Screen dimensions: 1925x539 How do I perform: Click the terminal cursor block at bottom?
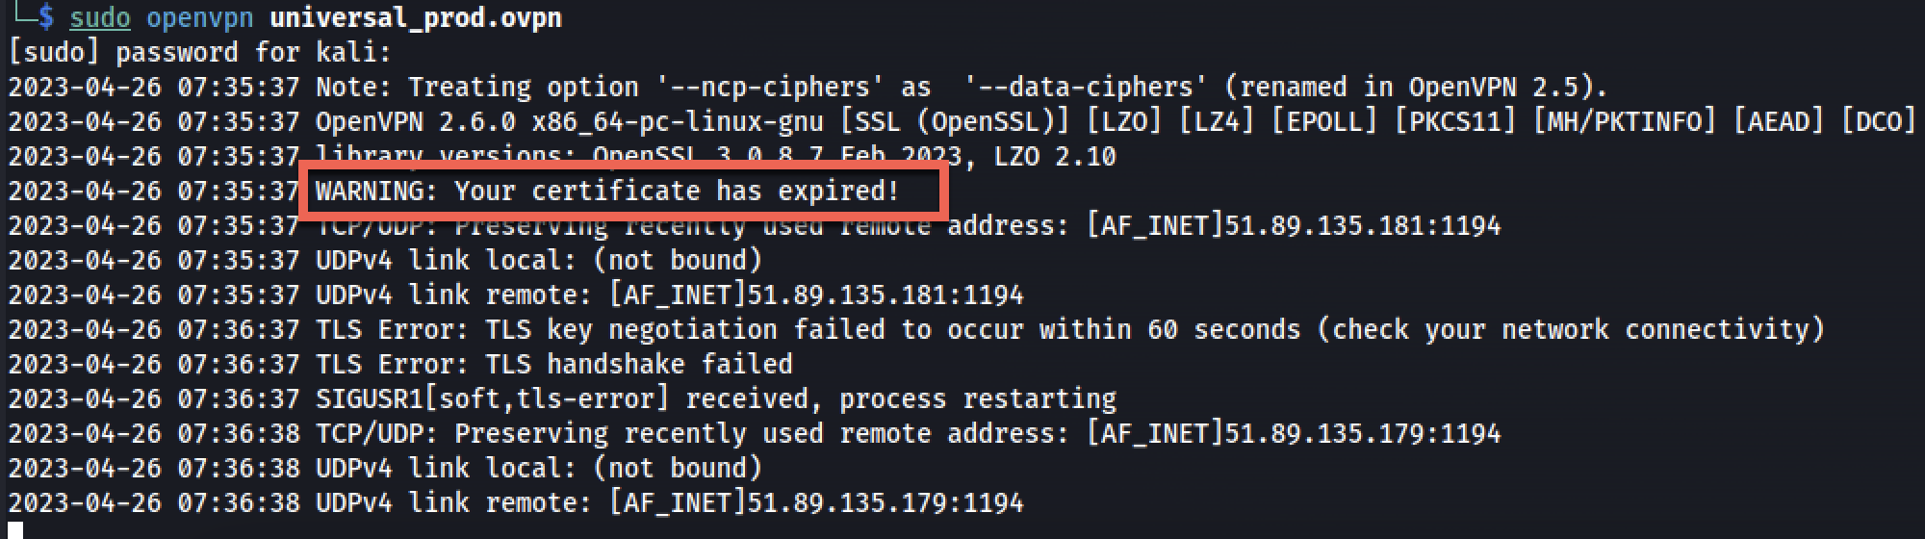coord(14,530)
